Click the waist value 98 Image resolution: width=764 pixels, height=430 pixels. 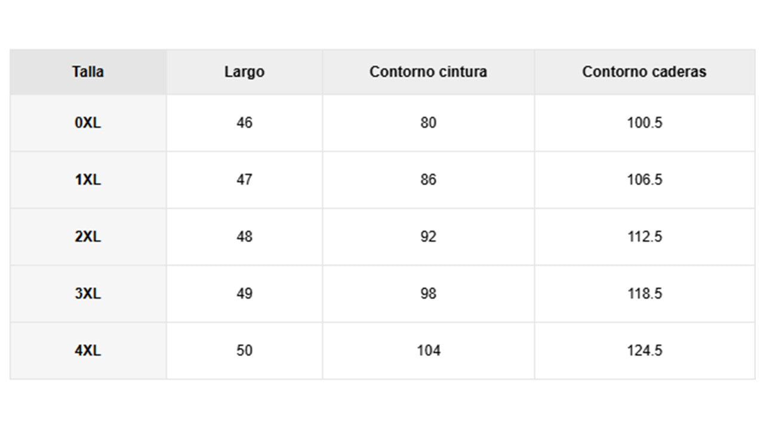[428, 294]
